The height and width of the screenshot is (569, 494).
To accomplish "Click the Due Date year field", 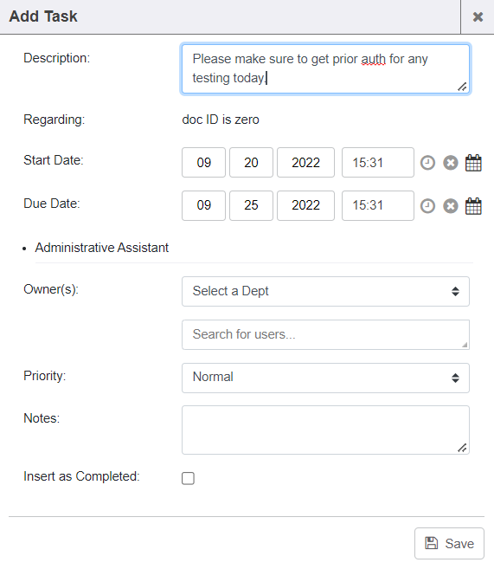I will point(306,205).
